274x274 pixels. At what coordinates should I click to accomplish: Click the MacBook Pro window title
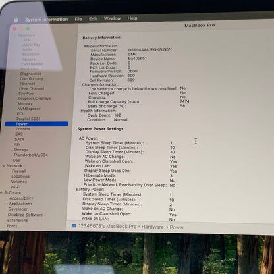pos(200,25)
